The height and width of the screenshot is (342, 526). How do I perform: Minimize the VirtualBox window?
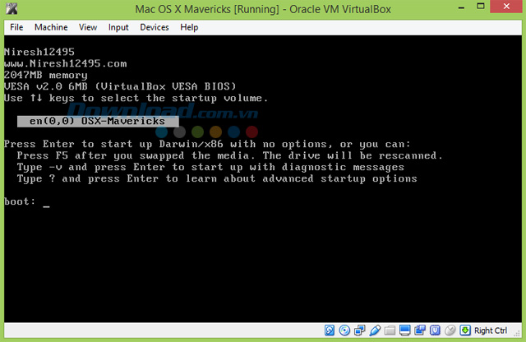[x=462, y=7]
